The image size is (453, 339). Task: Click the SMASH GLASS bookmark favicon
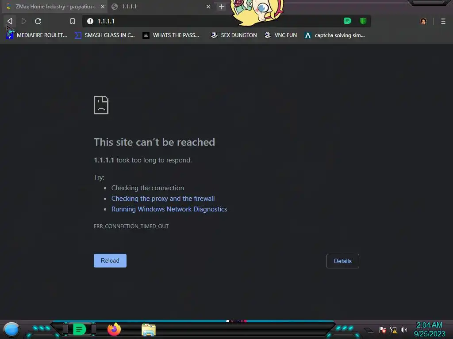pyautogui.click(x=78, y=35)
